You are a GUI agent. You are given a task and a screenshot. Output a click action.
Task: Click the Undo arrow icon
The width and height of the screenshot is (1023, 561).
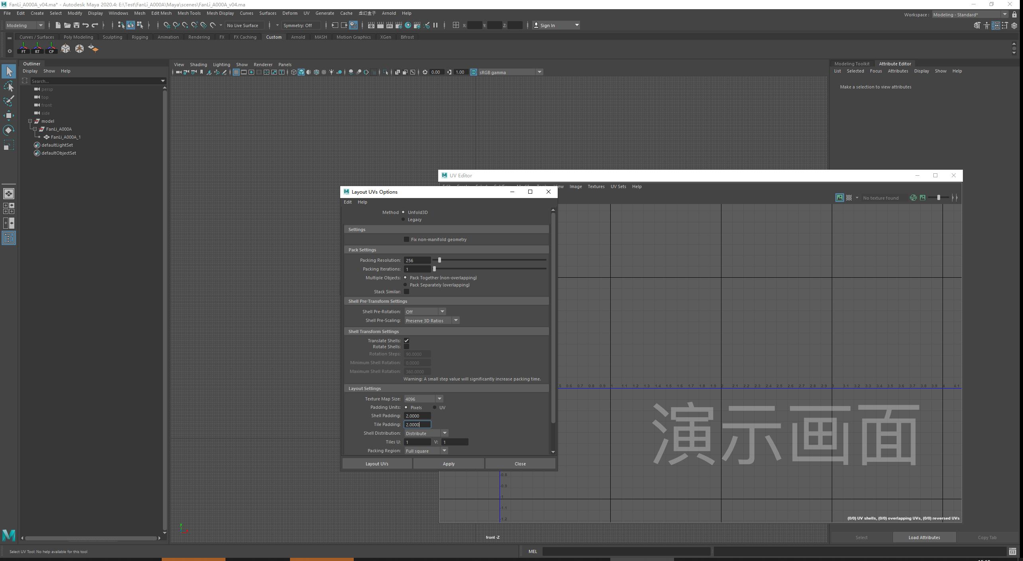click(x=86, y=25)
